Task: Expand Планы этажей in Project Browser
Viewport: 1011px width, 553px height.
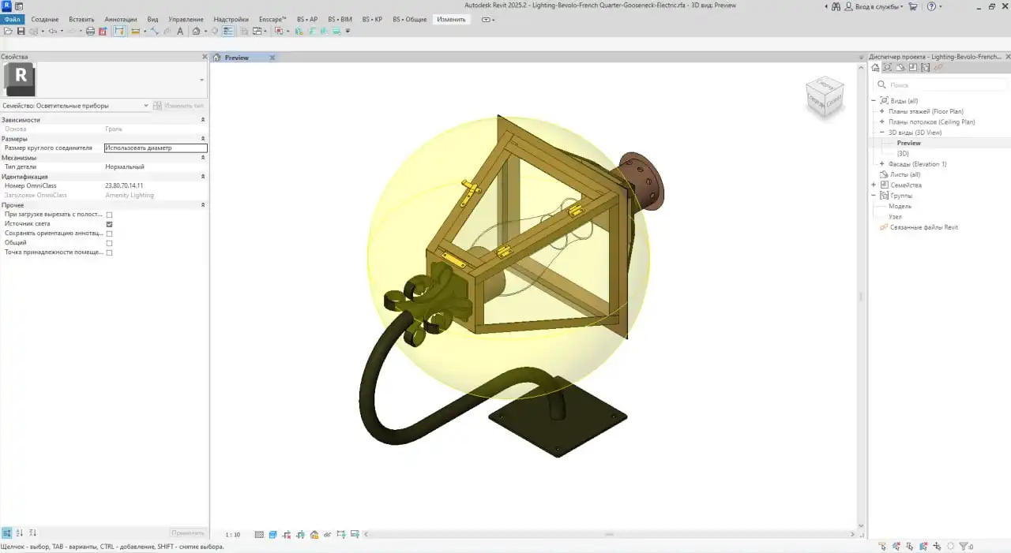Action: tap(881, 111)
